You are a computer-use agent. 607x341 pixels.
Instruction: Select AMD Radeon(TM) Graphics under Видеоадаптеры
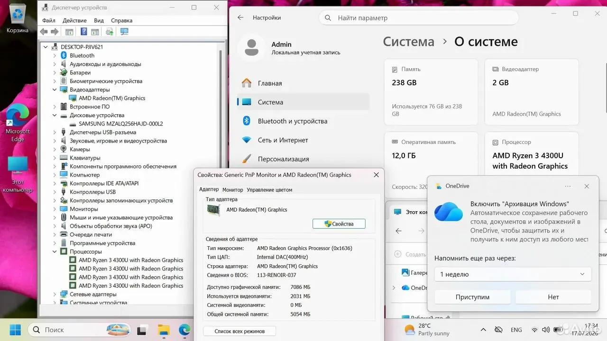point(111,98)
